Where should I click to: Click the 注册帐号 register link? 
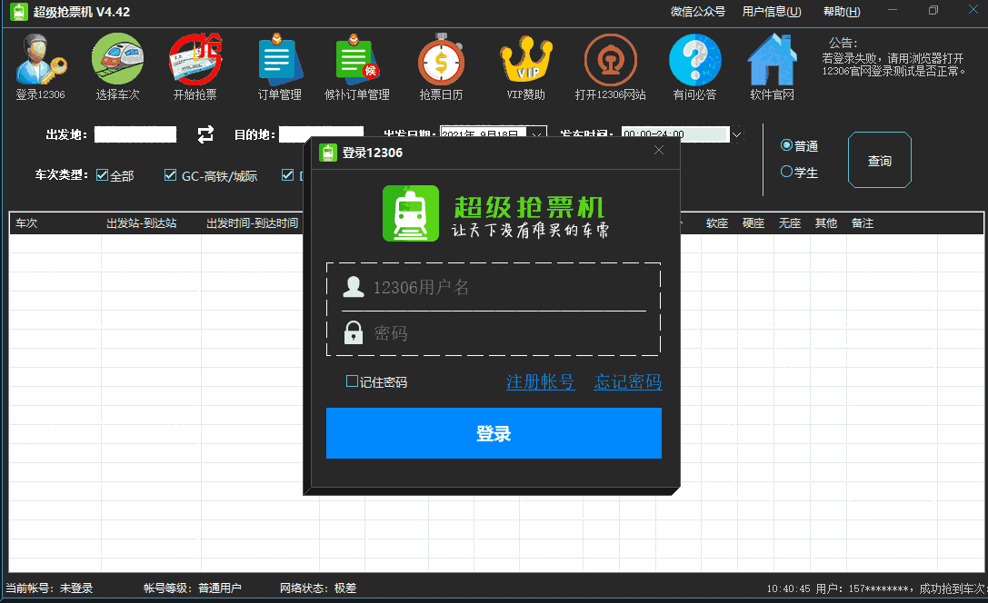coord(540,381)
